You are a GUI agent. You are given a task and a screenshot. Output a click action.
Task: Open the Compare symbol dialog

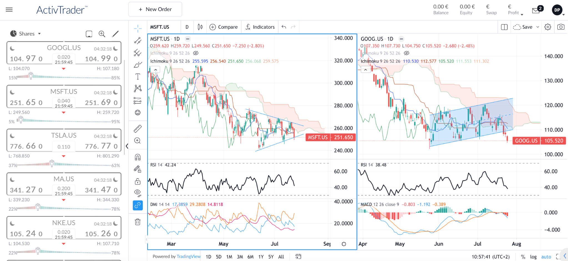pyautogui.click(x=224, y=27)
